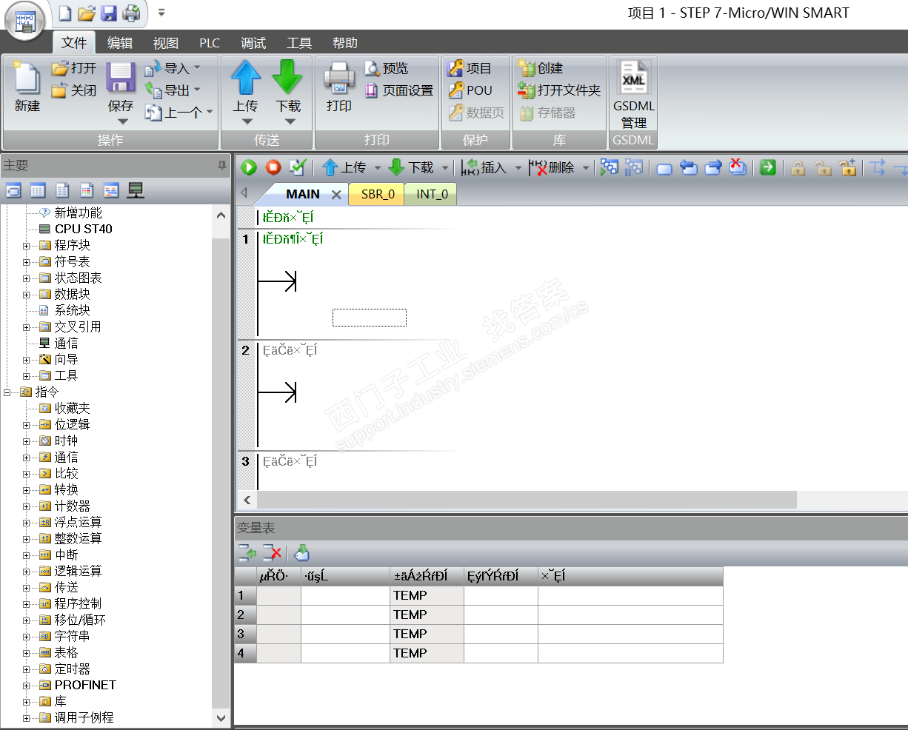The height and width of the screenshot is (730, 908).
Task: Open the 帮助 ribbon tab
Action: coord(345,43)
